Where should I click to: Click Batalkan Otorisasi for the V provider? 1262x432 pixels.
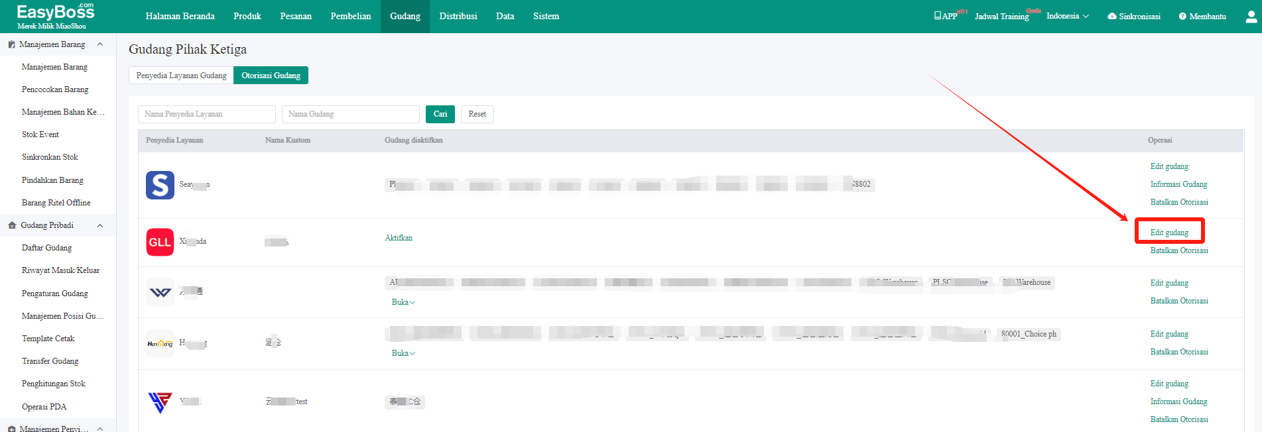click(1179, 419)
